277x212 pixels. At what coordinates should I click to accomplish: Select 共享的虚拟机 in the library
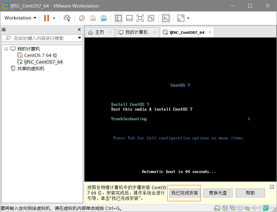coord(31,69)
